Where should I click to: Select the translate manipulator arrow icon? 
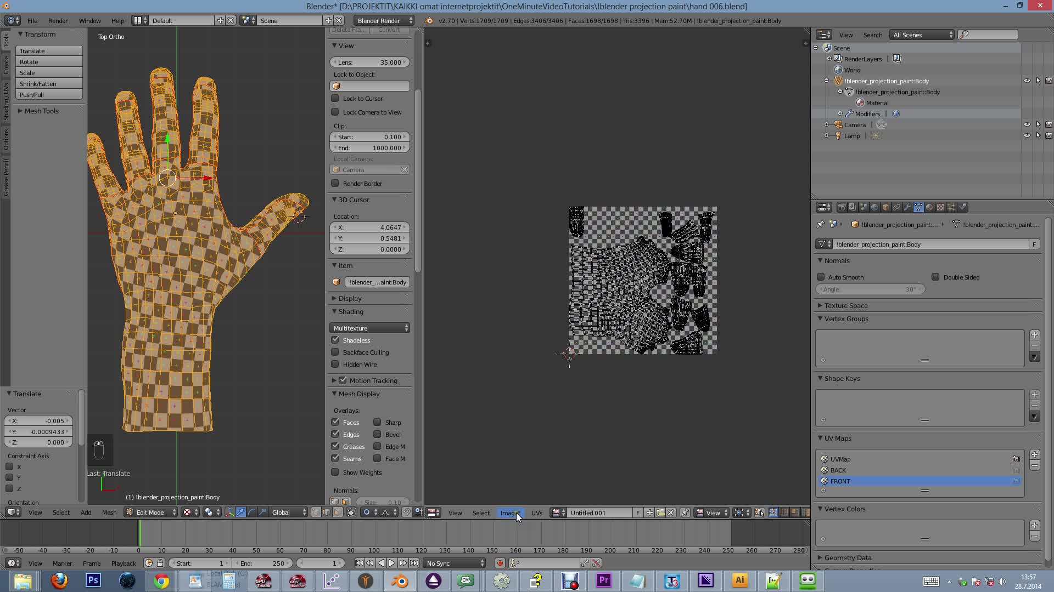pos(240,513)
